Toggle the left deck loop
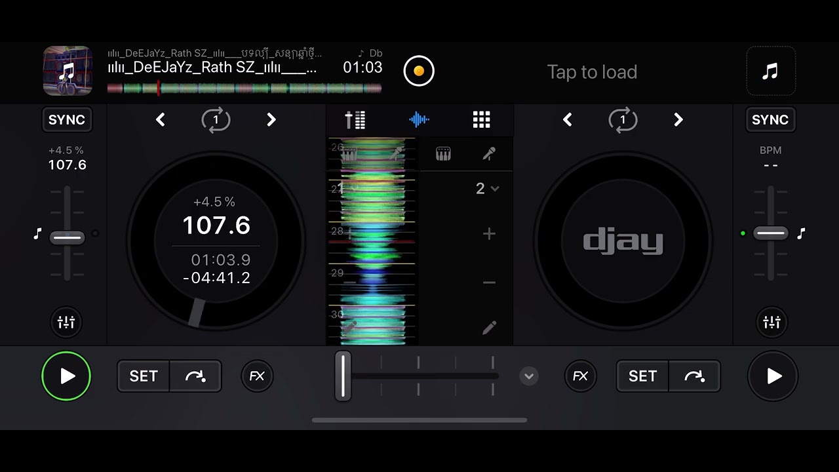 coord(216,120)
